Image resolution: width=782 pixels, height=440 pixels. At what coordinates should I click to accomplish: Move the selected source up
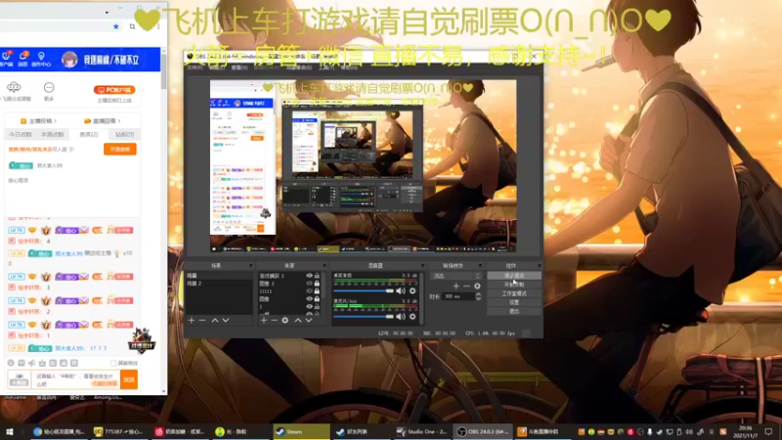pos(298,321)
